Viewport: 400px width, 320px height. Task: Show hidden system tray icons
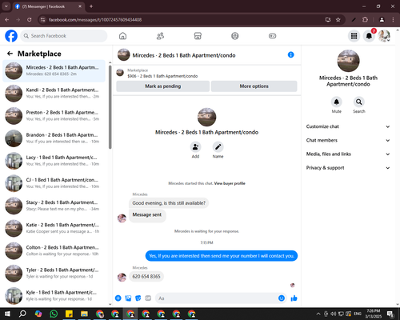pos(318,314)
